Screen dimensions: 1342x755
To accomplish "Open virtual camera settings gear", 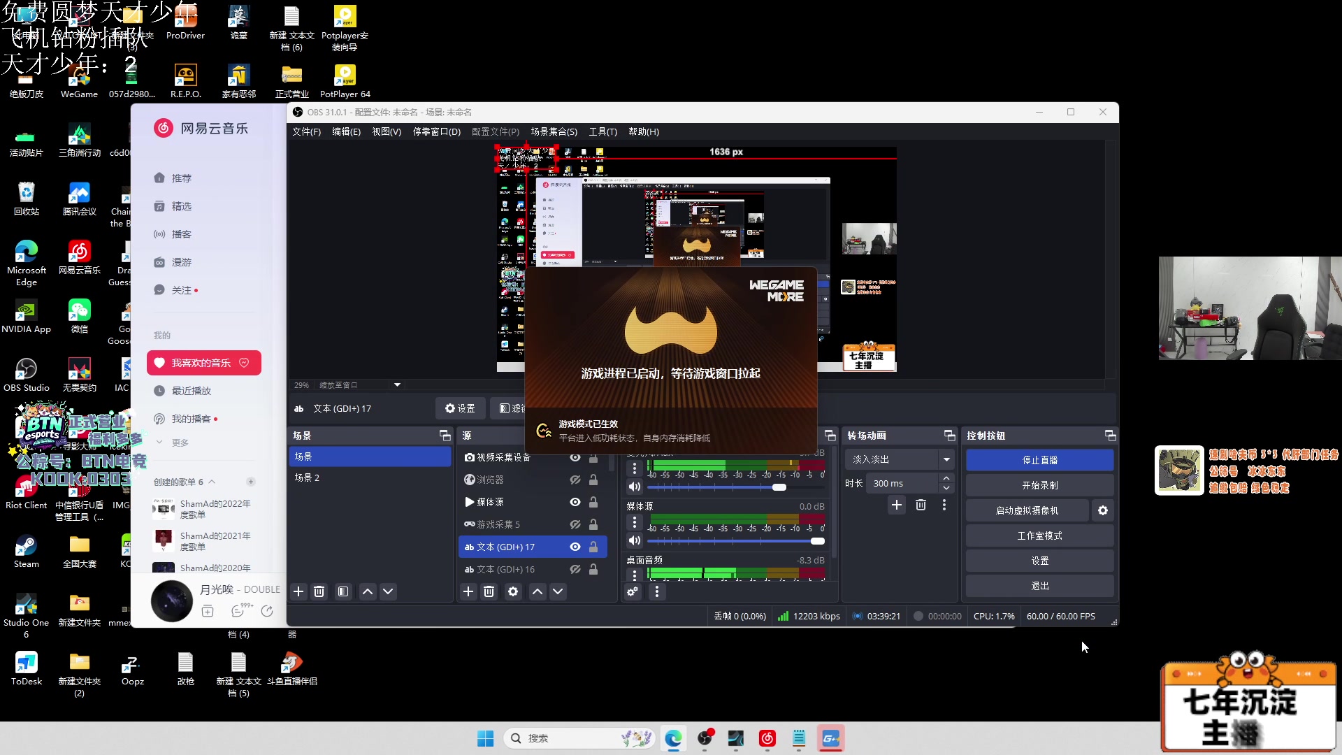I will [1103, 510].
